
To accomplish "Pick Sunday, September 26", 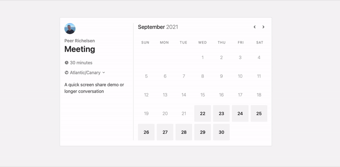I will [146, 132].
